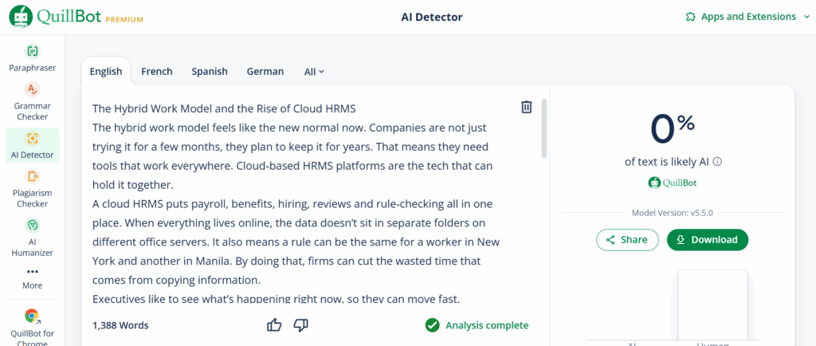The height and width of the screenshot is (346, 816).
Task: Give thumbs up feedback
Action: pos(274,326)
